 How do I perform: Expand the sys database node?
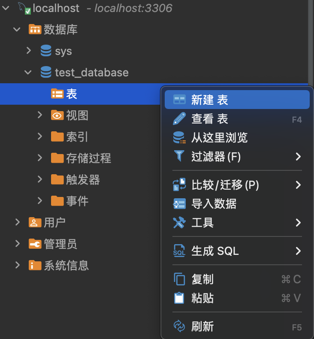pos(28,51)
